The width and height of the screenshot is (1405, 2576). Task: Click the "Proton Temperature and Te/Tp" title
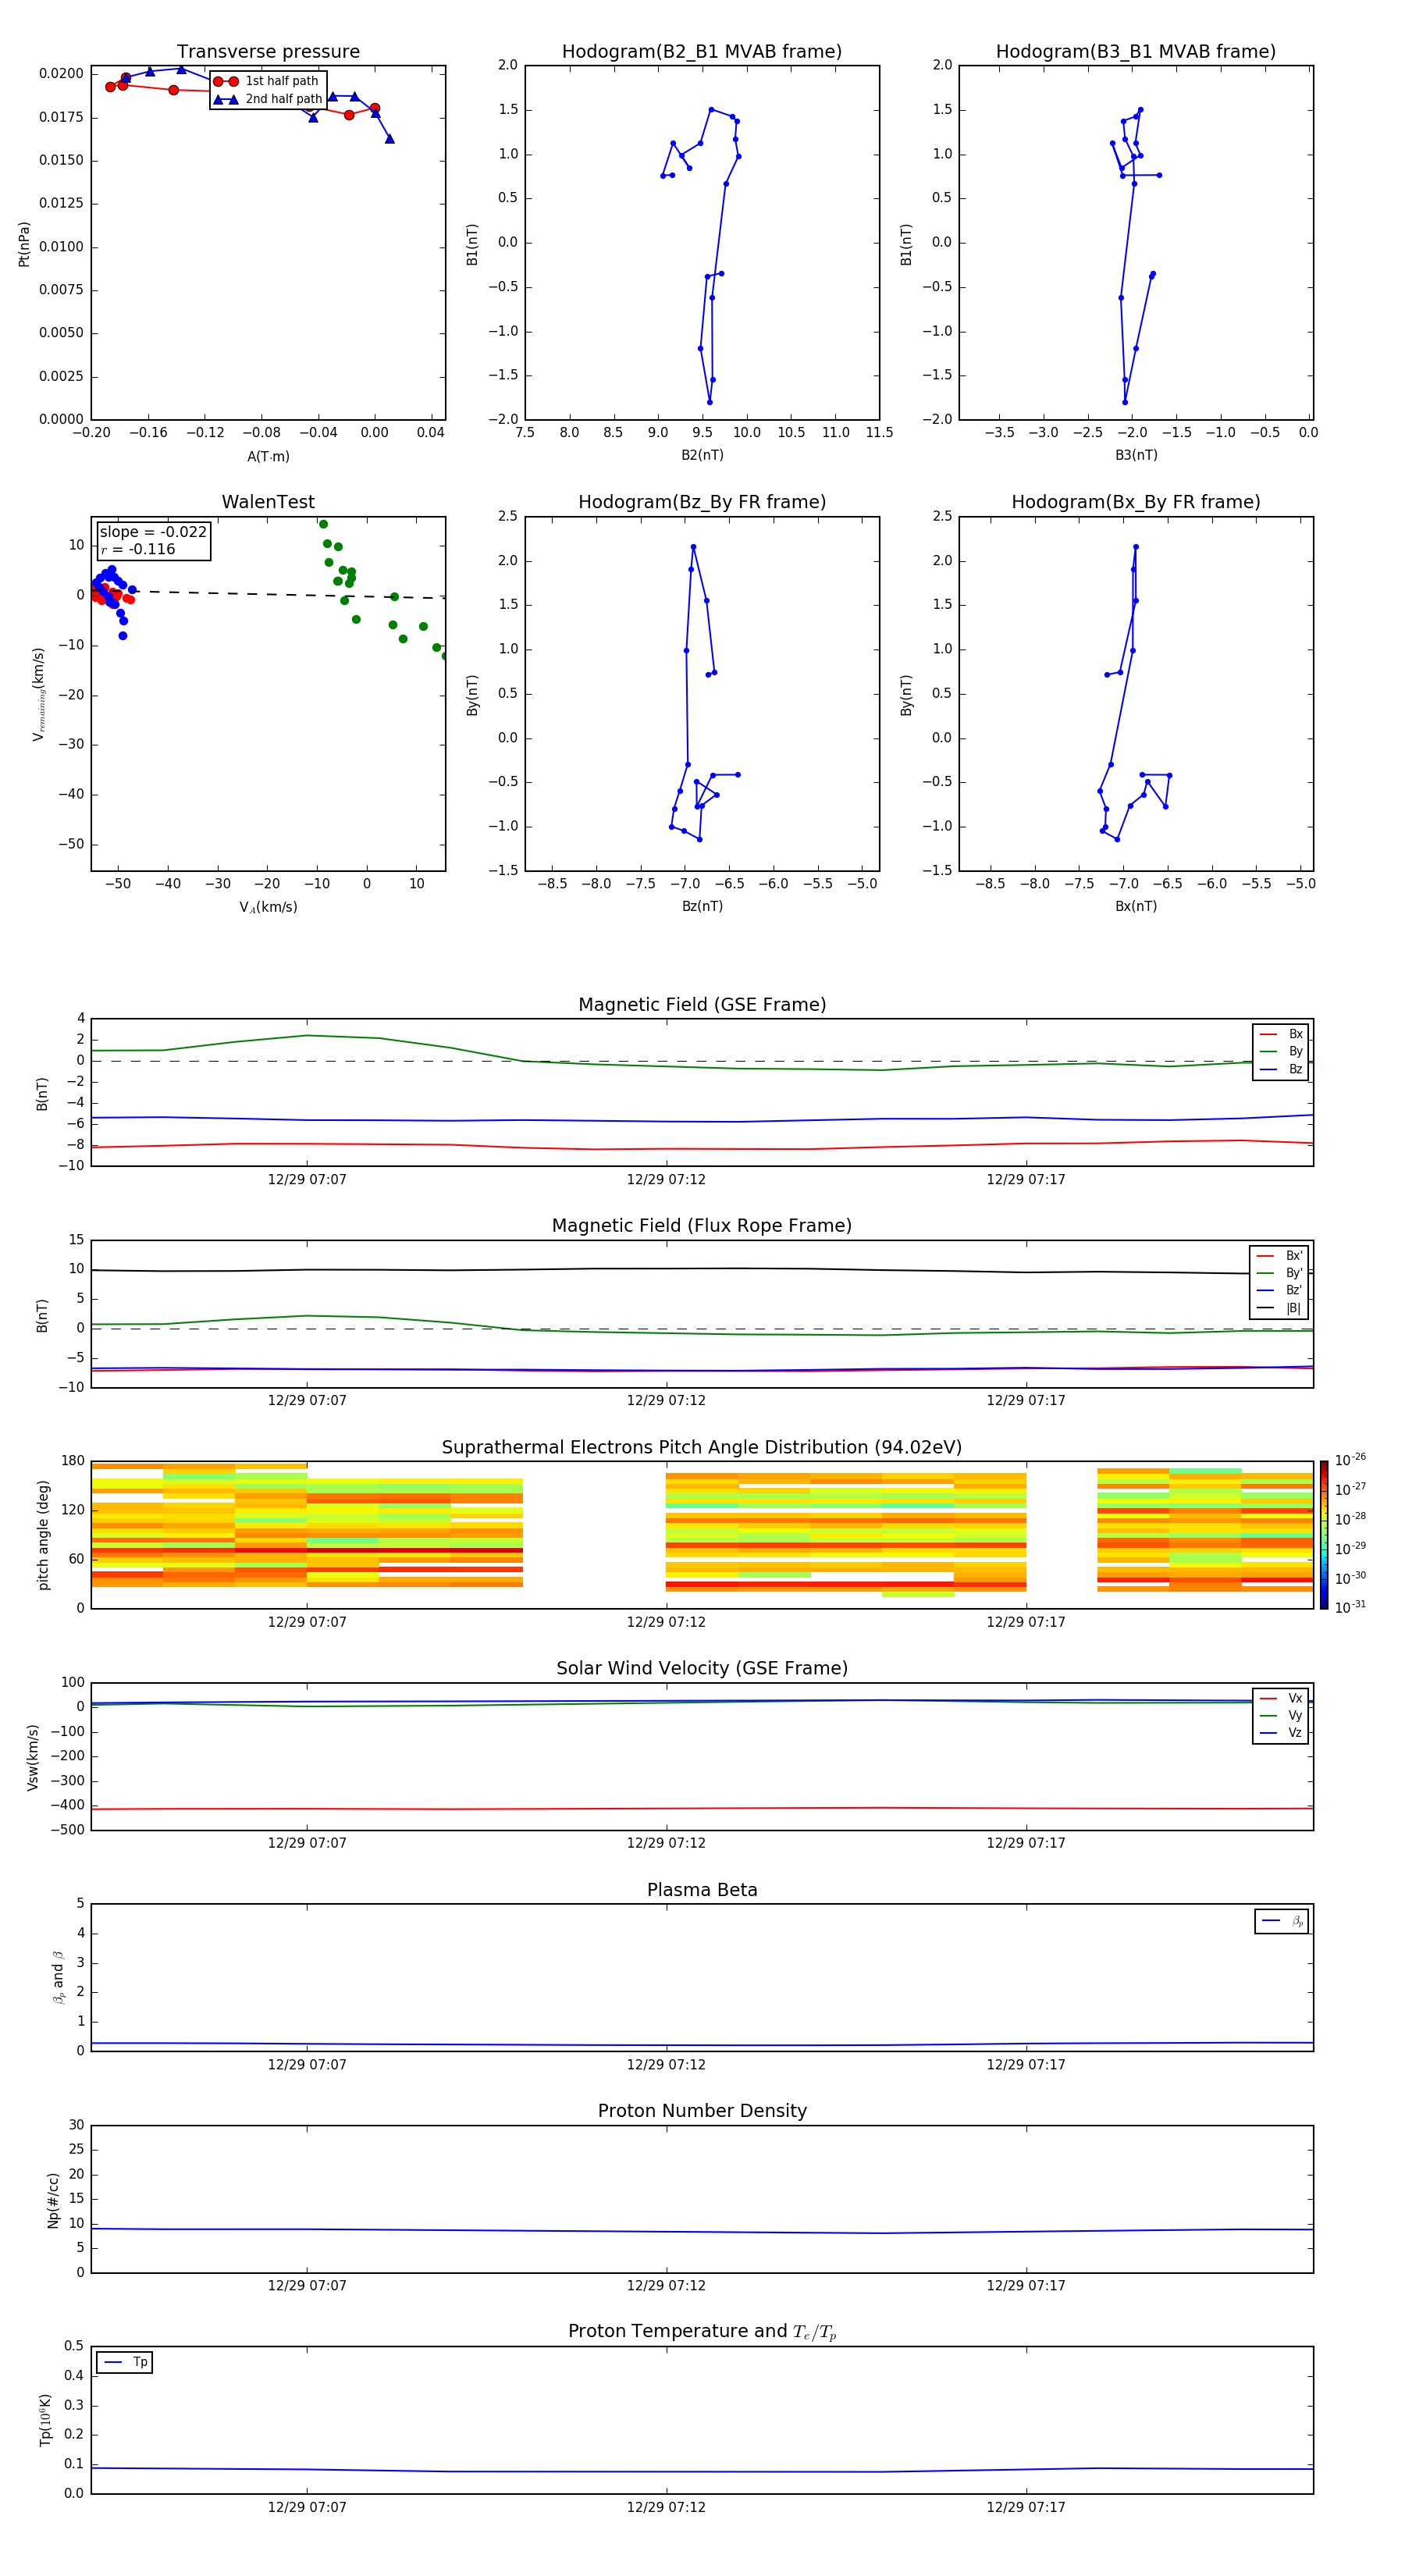702,2332
